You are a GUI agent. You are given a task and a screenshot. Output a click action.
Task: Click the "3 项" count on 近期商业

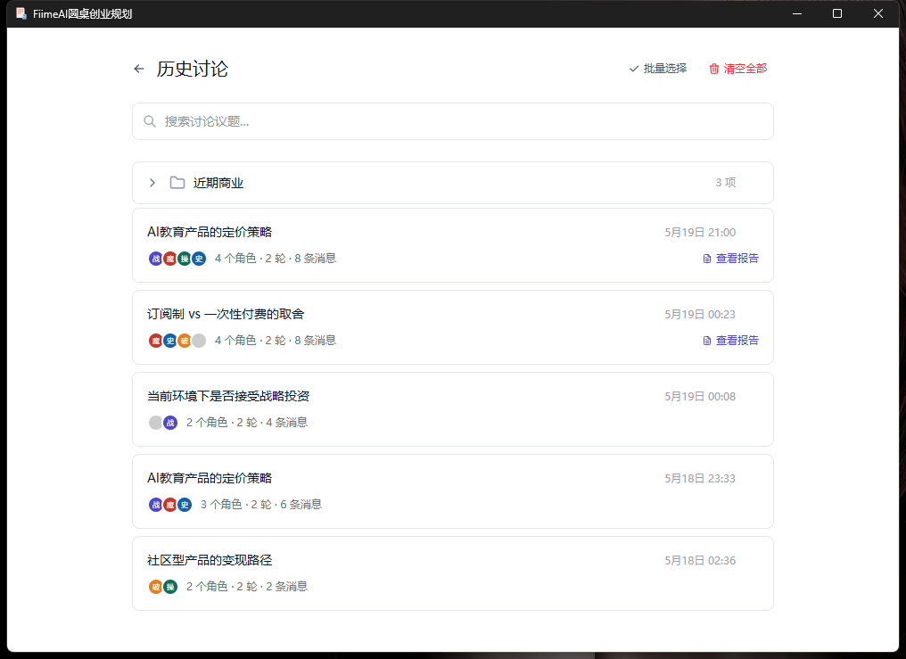(x=726, y=183)
